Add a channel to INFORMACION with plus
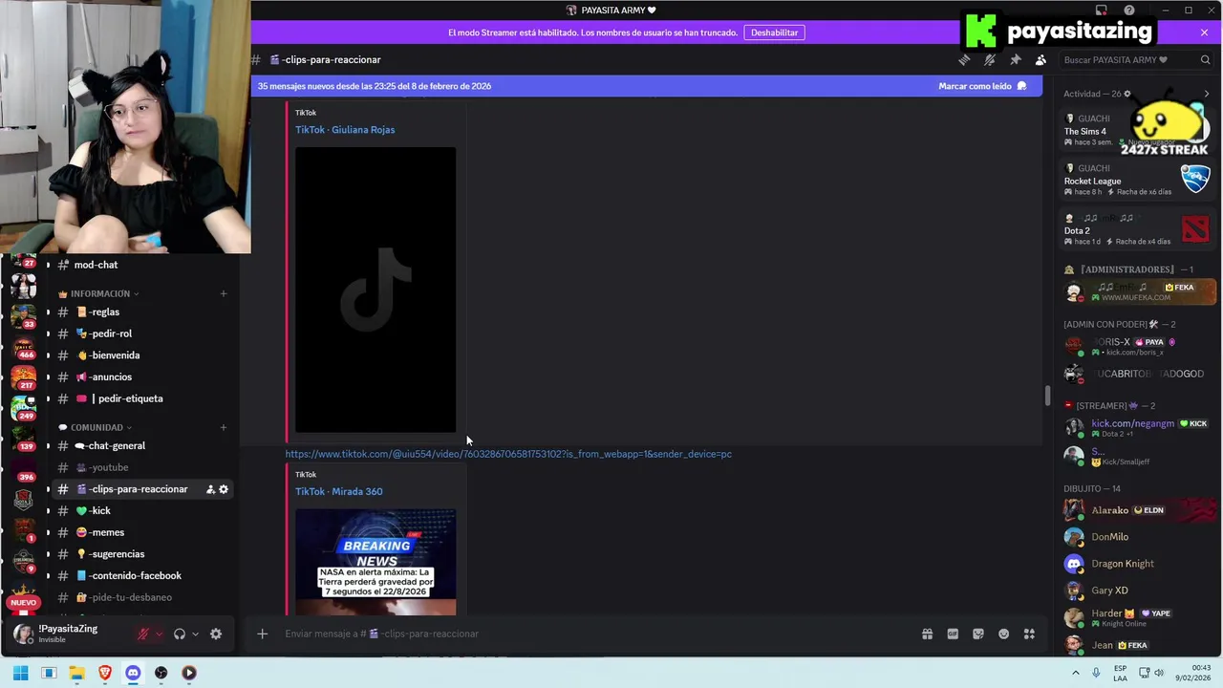 (x=224, y=293)
